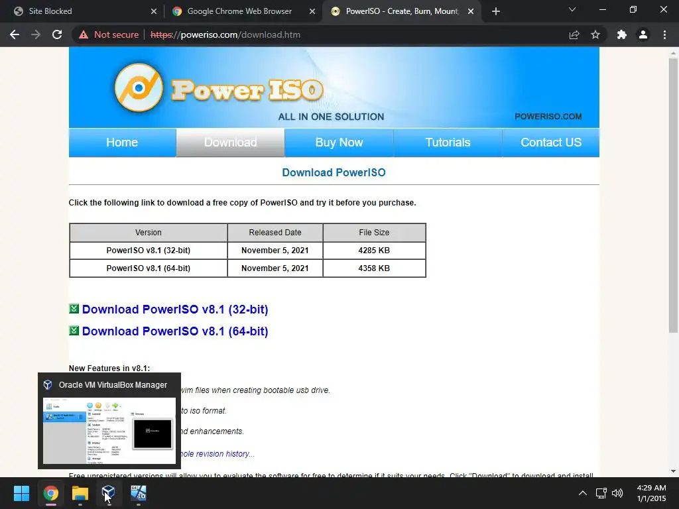Click Download PowerISO v8.1 (64-bit) link
The image size is (679, 509).
coord(175,331)
